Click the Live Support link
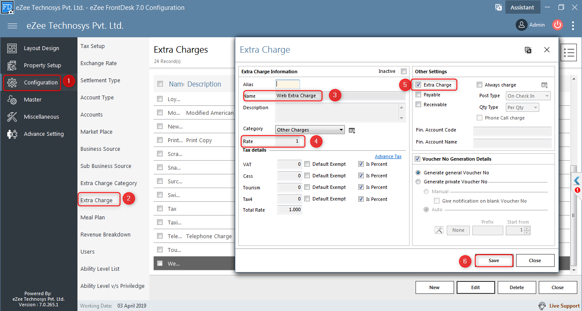The image size is (582, 311). click(564, 306)
